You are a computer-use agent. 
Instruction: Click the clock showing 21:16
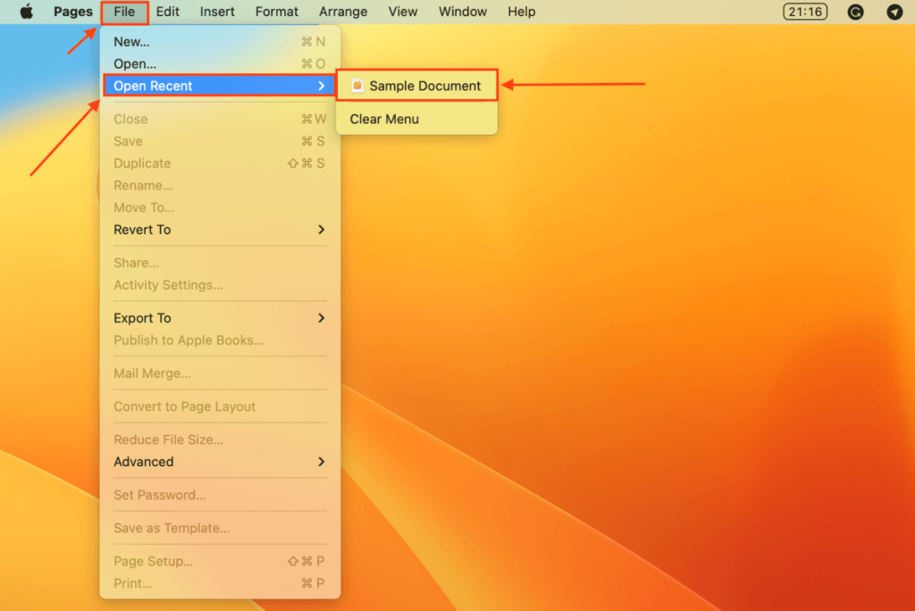tap(804, 11)
